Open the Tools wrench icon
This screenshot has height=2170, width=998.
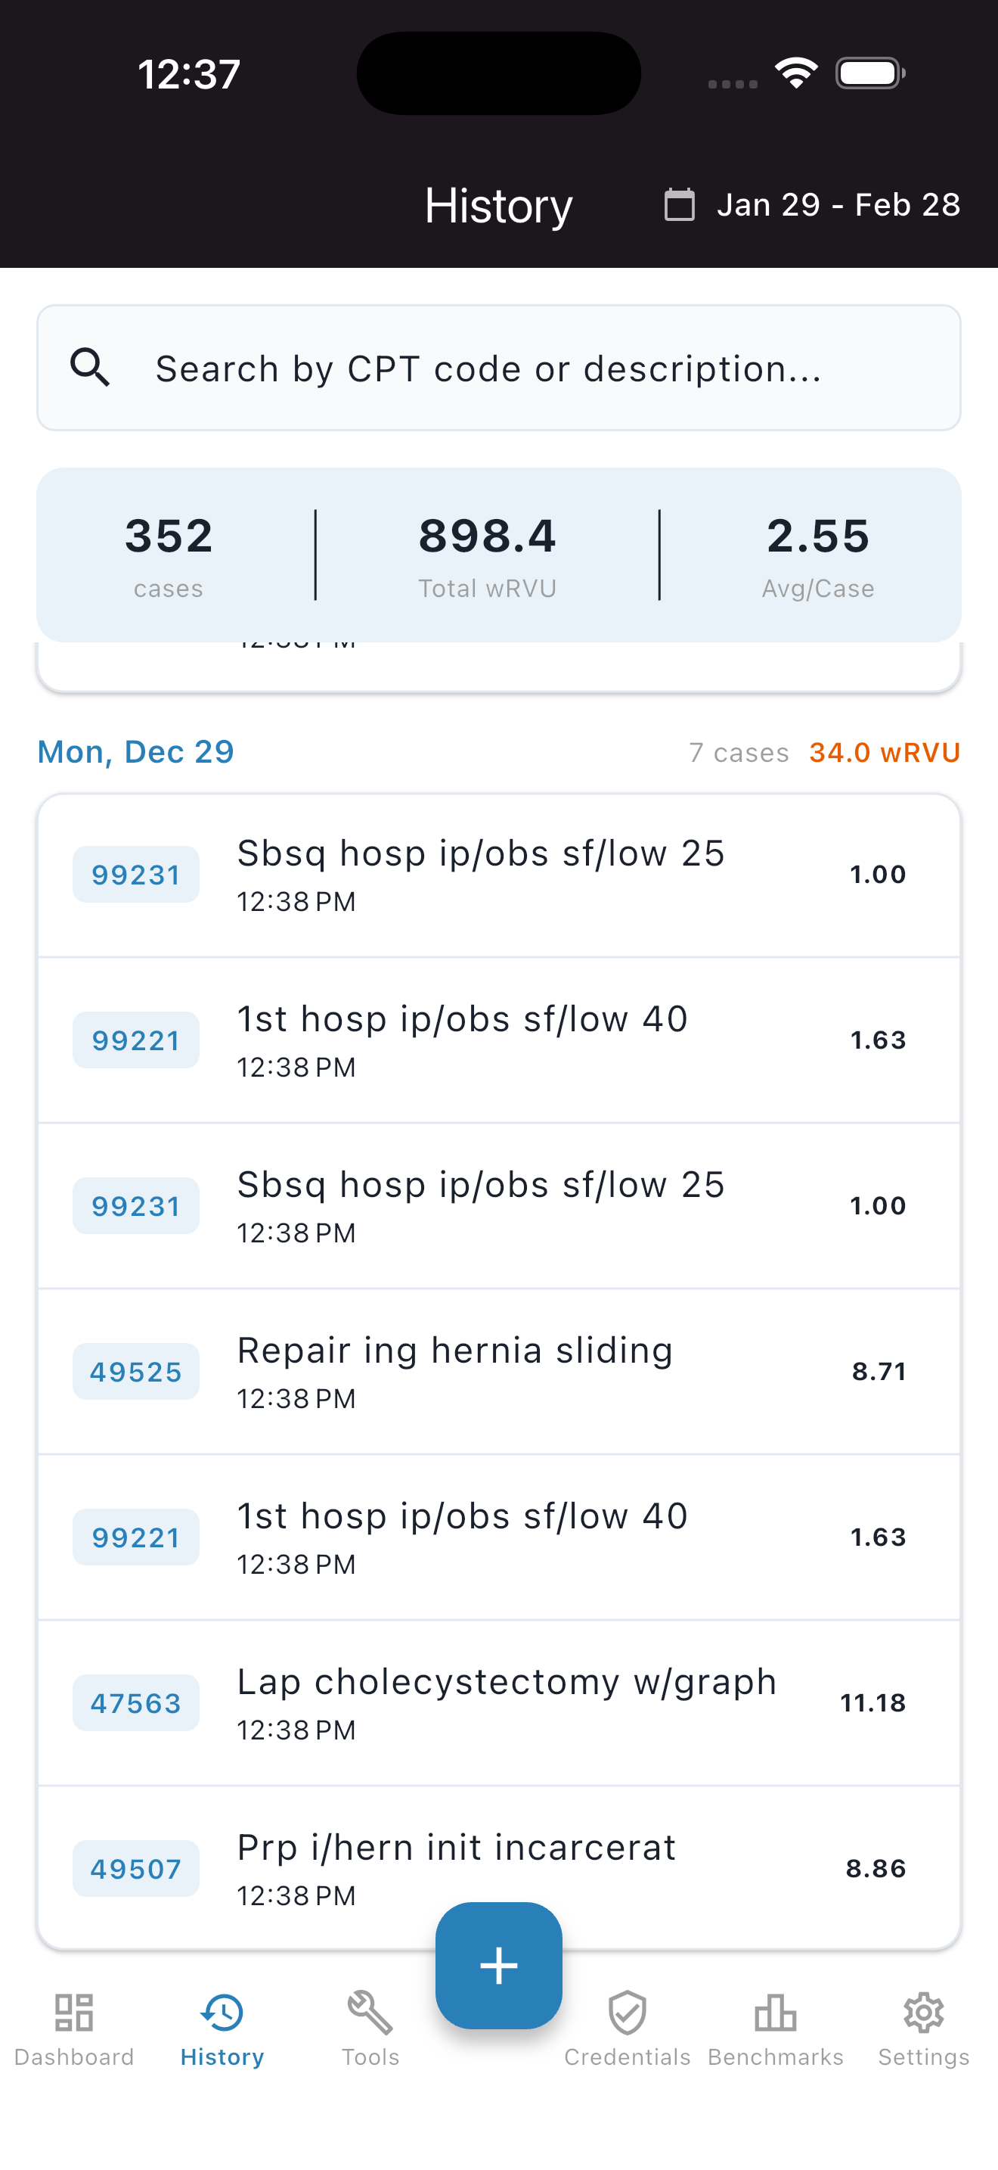coord(370,2013)
